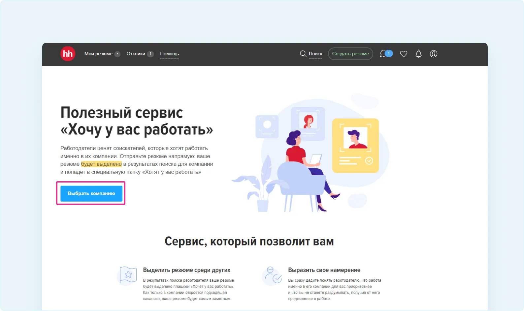Viewport: 524px width, 311px height.
Task: Click the flag with star icon
Action: (127, 275)
